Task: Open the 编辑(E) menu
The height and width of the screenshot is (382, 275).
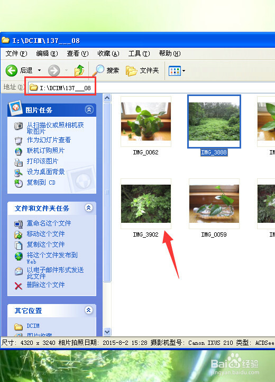Action: pyautogui.click(x=47, y=54)
